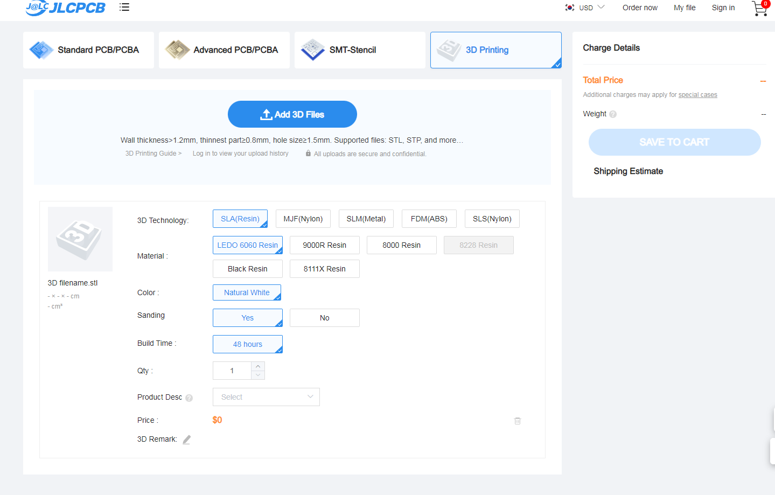Decrease quantity with down arrow
This screenshot has height=495, width=775.
point(258,375)
